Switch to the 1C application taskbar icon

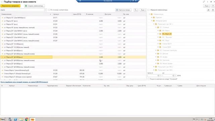(x=33, y=119)
